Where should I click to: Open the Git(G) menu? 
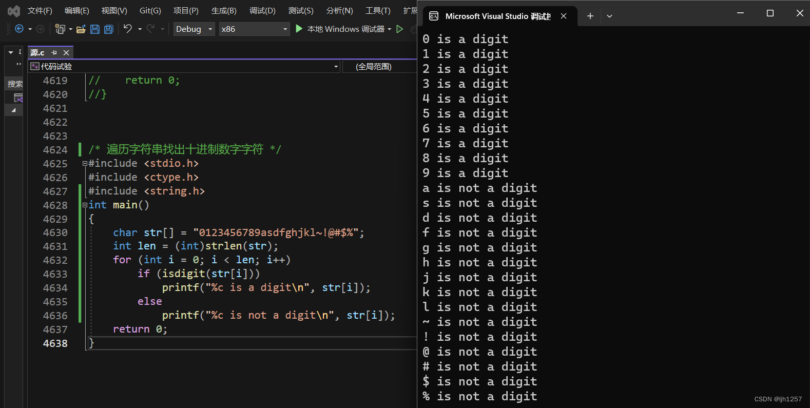[x=150, y=11]
